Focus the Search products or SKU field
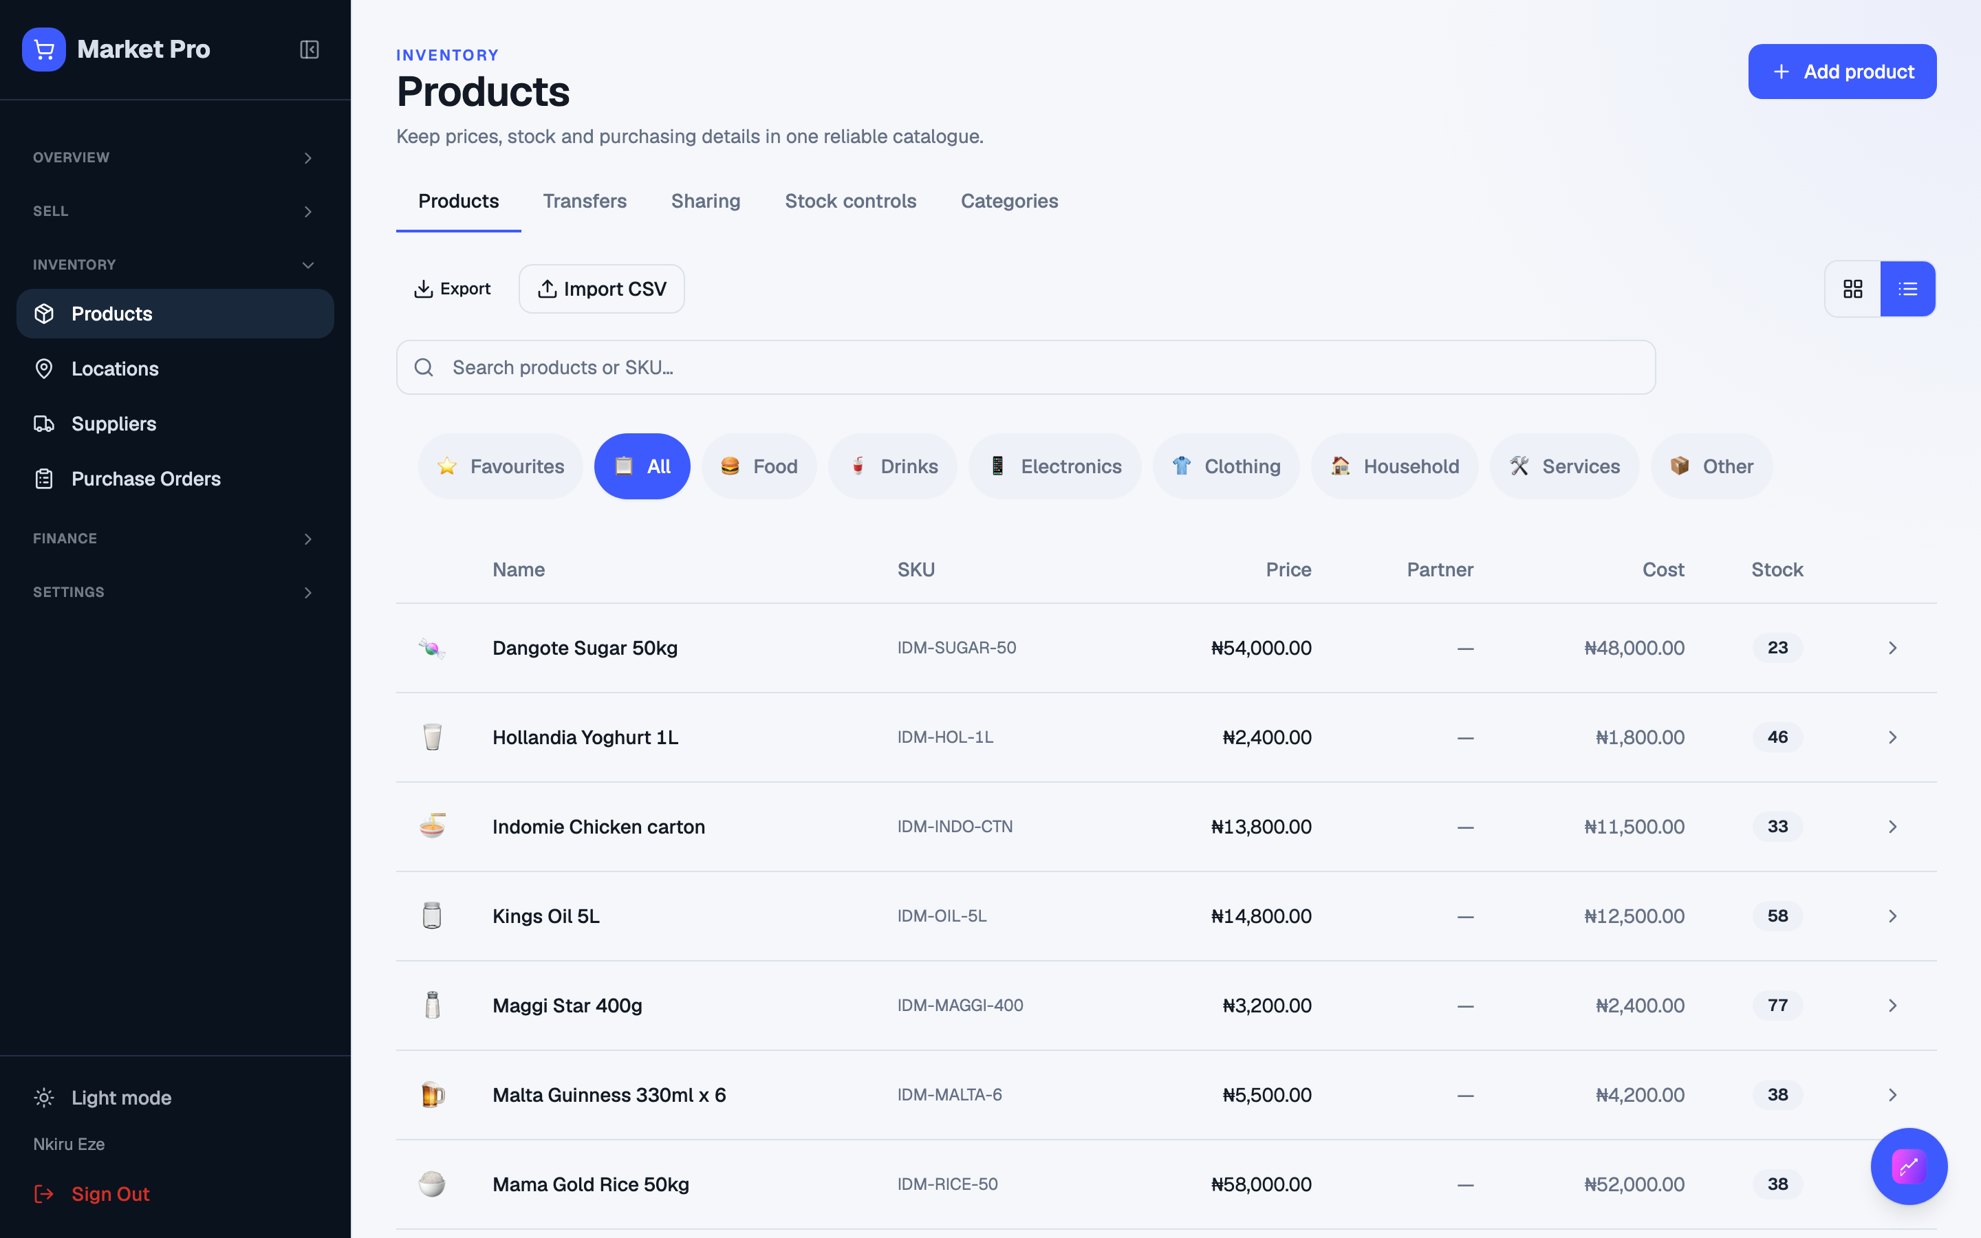Image resolution: width=1981 pixels, height=1238 pixels. coord(1026,368)
